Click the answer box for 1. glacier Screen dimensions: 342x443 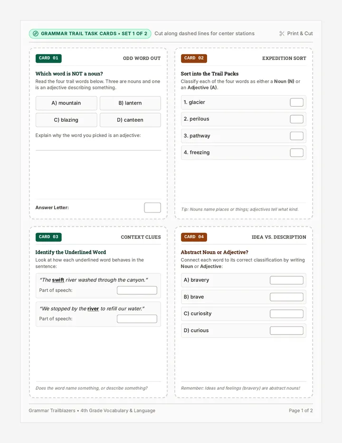pos(296,102)
